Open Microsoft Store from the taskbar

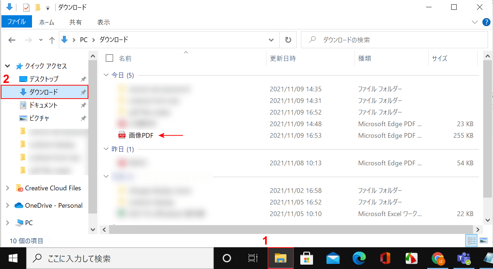306,258
